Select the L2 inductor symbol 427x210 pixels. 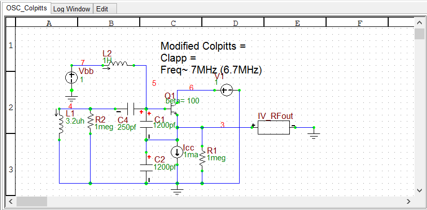coord(118,64)
